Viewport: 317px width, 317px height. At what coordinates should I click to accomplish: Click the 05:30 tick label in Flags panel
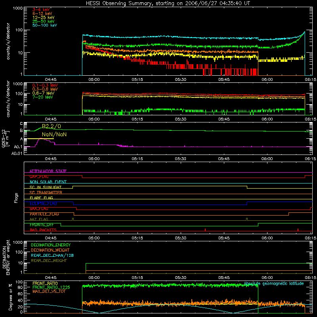tap(181, 238)
